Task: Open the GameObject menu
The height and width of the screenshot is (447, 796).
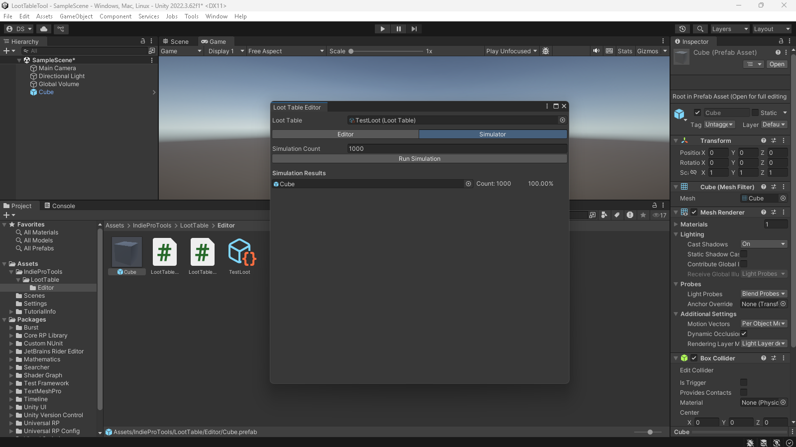Action: (x=76, y=16)
